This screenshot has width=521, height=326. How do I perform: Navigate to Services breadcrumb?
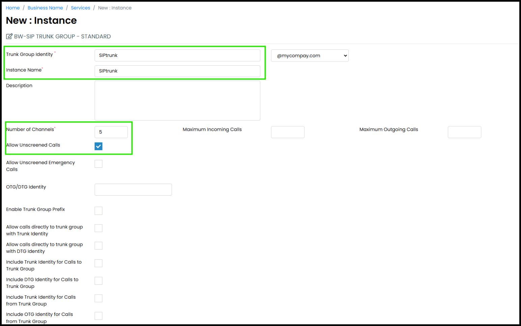[x=81, y=8]
